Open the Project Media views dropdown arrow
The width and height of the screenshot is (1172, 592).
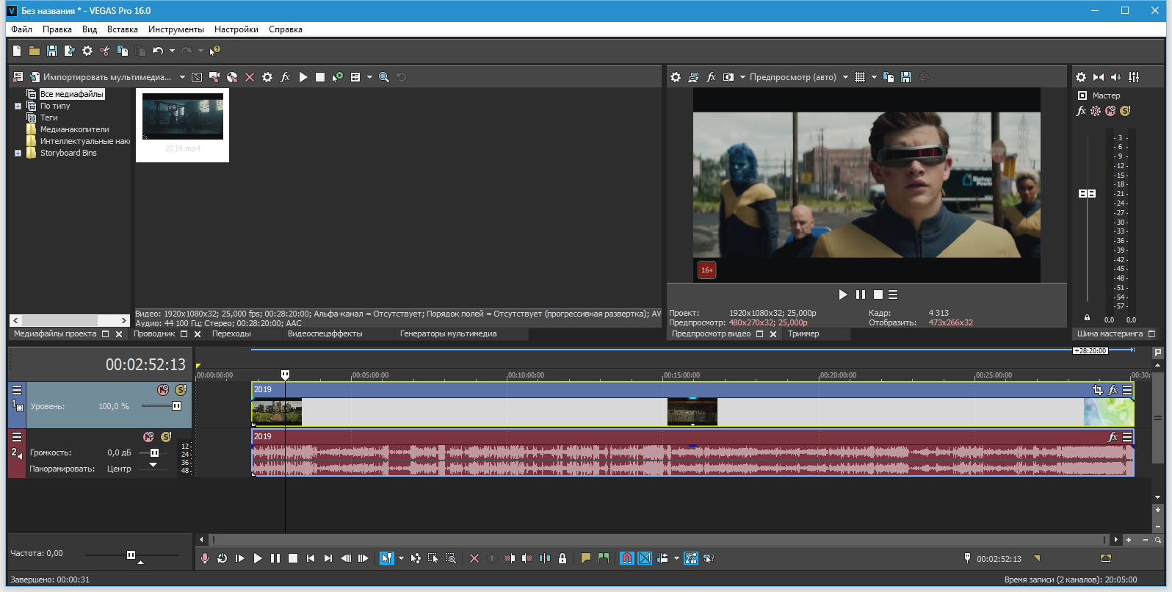[x=369, y=77]
